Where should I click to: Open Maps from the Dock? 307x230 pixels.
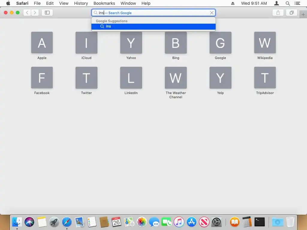pyautogui.click(x=129, y=222)
